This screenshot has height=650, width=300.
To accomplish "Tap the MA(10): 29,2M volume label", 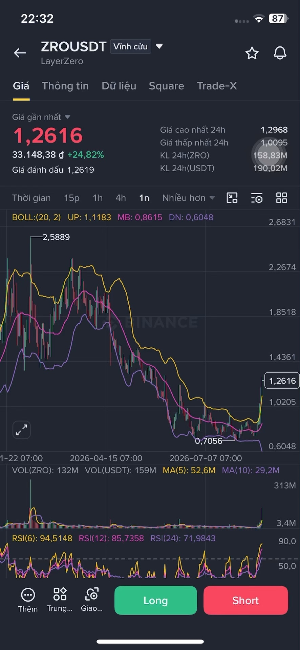I will coord(251,470).
